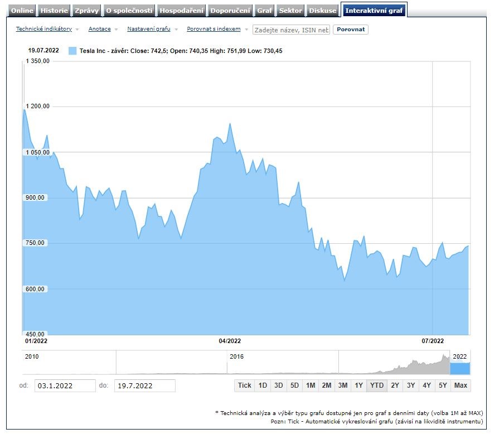The width and height of the screenshot is (504, 434).
Task: Choose the Tick interval button
Action: (245, 385)
